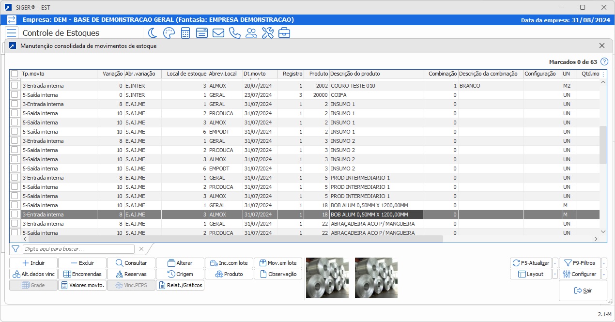Open the calculator icon in the toolbar
The height and width of the screenshot is (322, 615).
(x=185, y=33)
